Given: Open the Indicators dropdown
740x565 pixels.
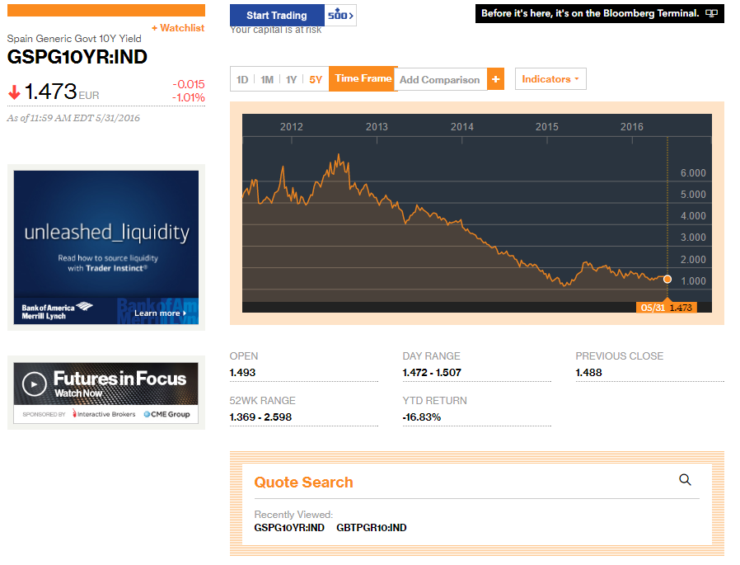Looking at the screenshot, I should point(550,79).
